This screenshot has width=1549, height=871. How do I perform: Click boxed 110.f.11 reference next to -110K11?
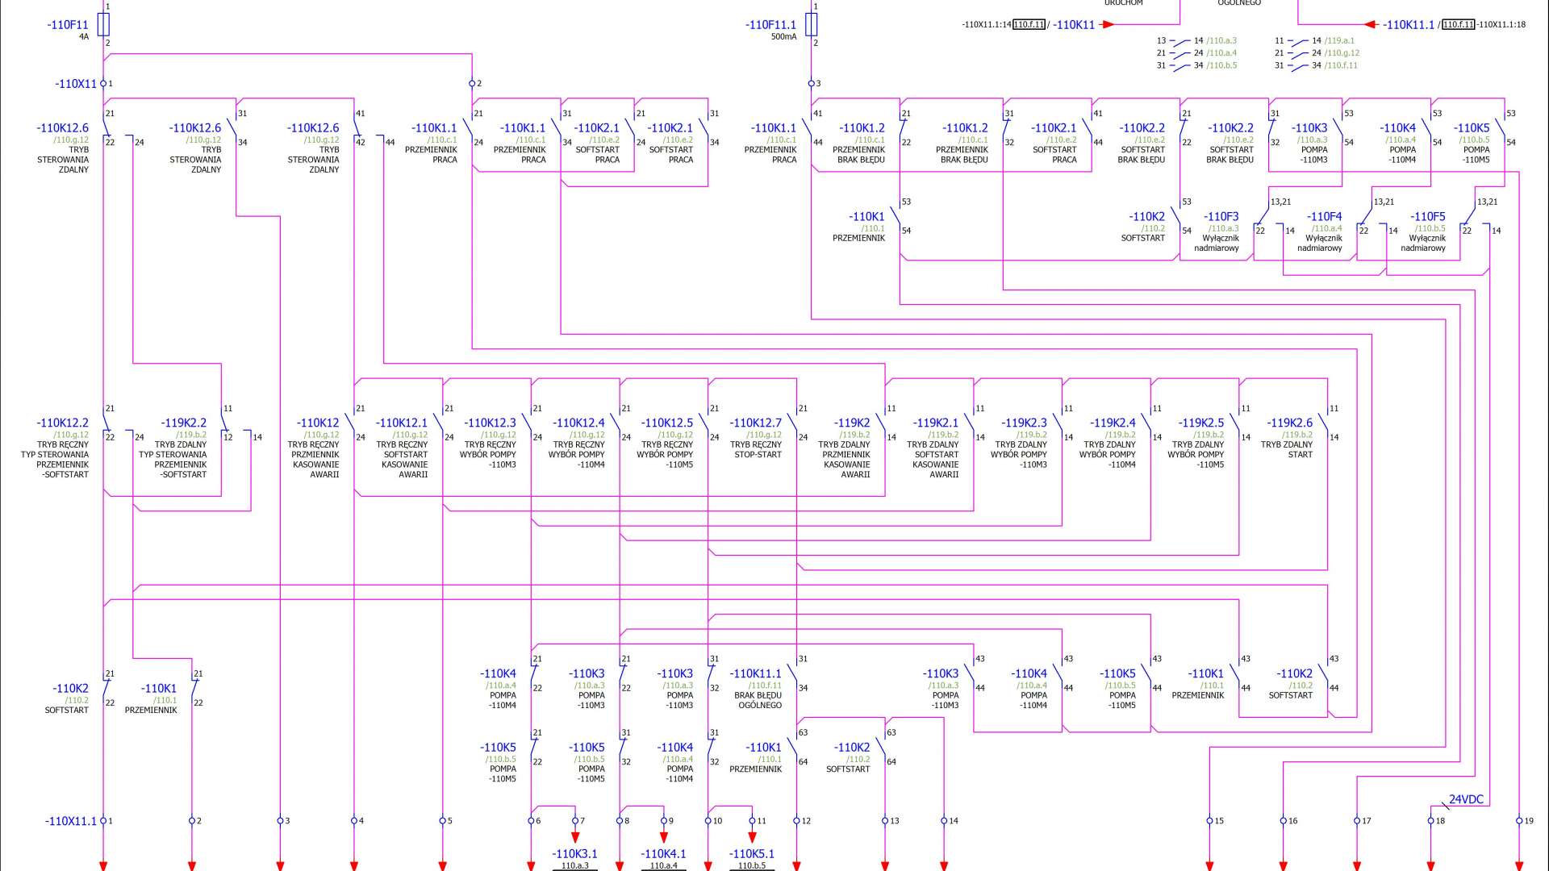coord(1029,25)
